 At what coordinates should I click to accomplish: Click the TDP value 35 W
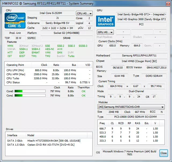click(x=19, y=38)
